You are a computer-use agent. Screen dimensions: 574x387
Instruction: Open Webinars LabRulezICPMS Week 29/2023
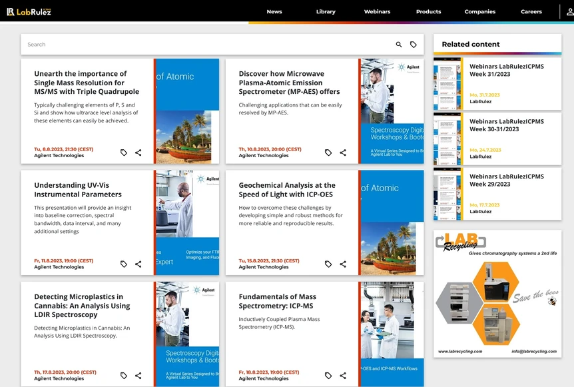click(x=507, y=180)
